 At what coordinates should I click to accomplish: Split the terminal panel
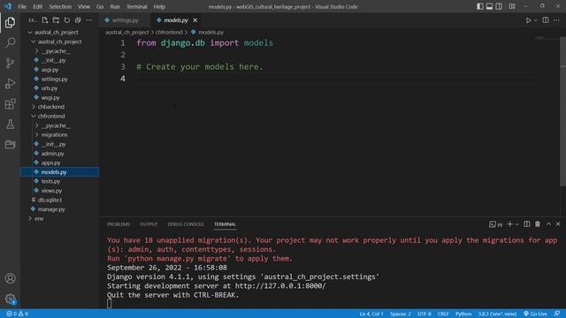[x=527, y=224]
